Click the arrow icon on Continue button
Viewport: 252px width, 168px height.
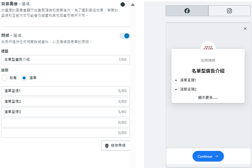(217, 156)
